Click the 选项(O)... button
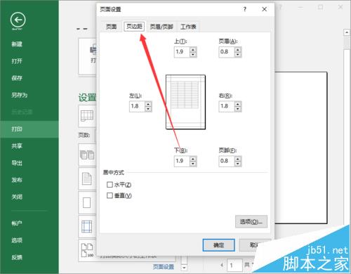This screenshot has width=351, height=274. 251,221
